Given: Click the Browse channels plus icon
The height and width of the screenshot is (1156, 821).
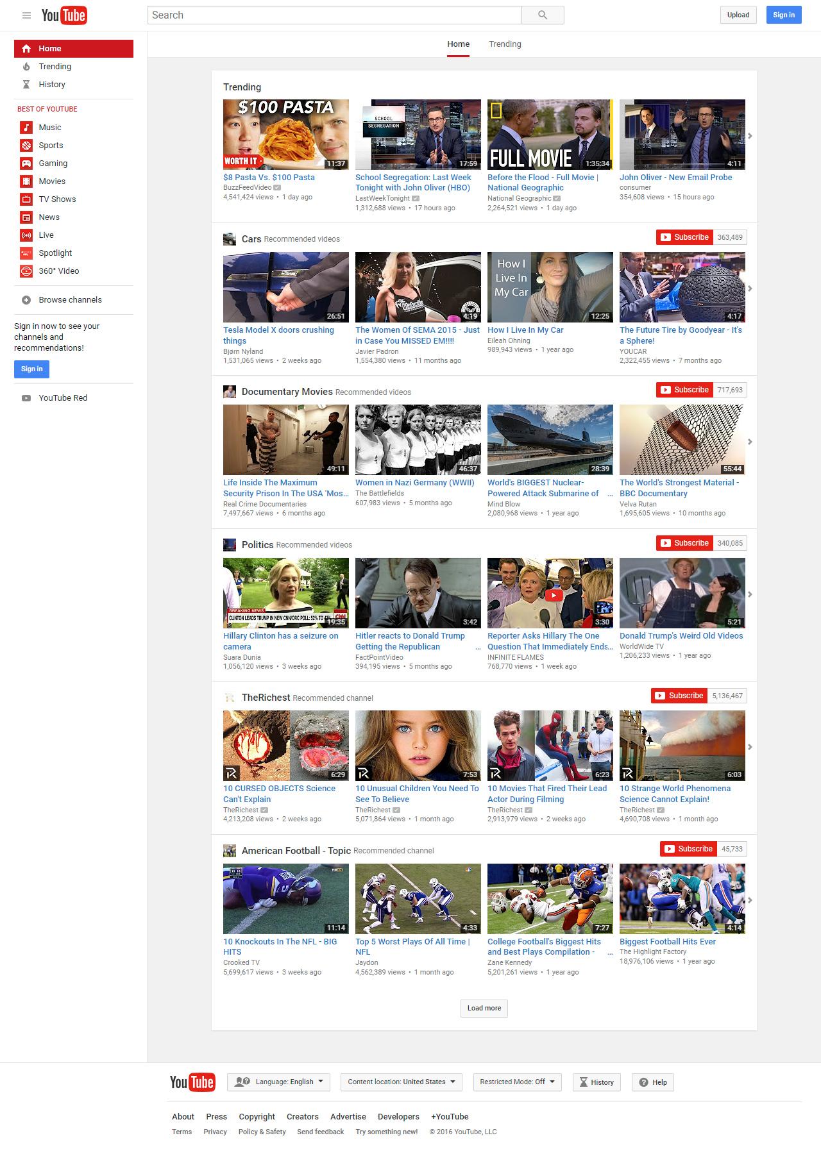Looking at the screenshot, I should point(26,299).
